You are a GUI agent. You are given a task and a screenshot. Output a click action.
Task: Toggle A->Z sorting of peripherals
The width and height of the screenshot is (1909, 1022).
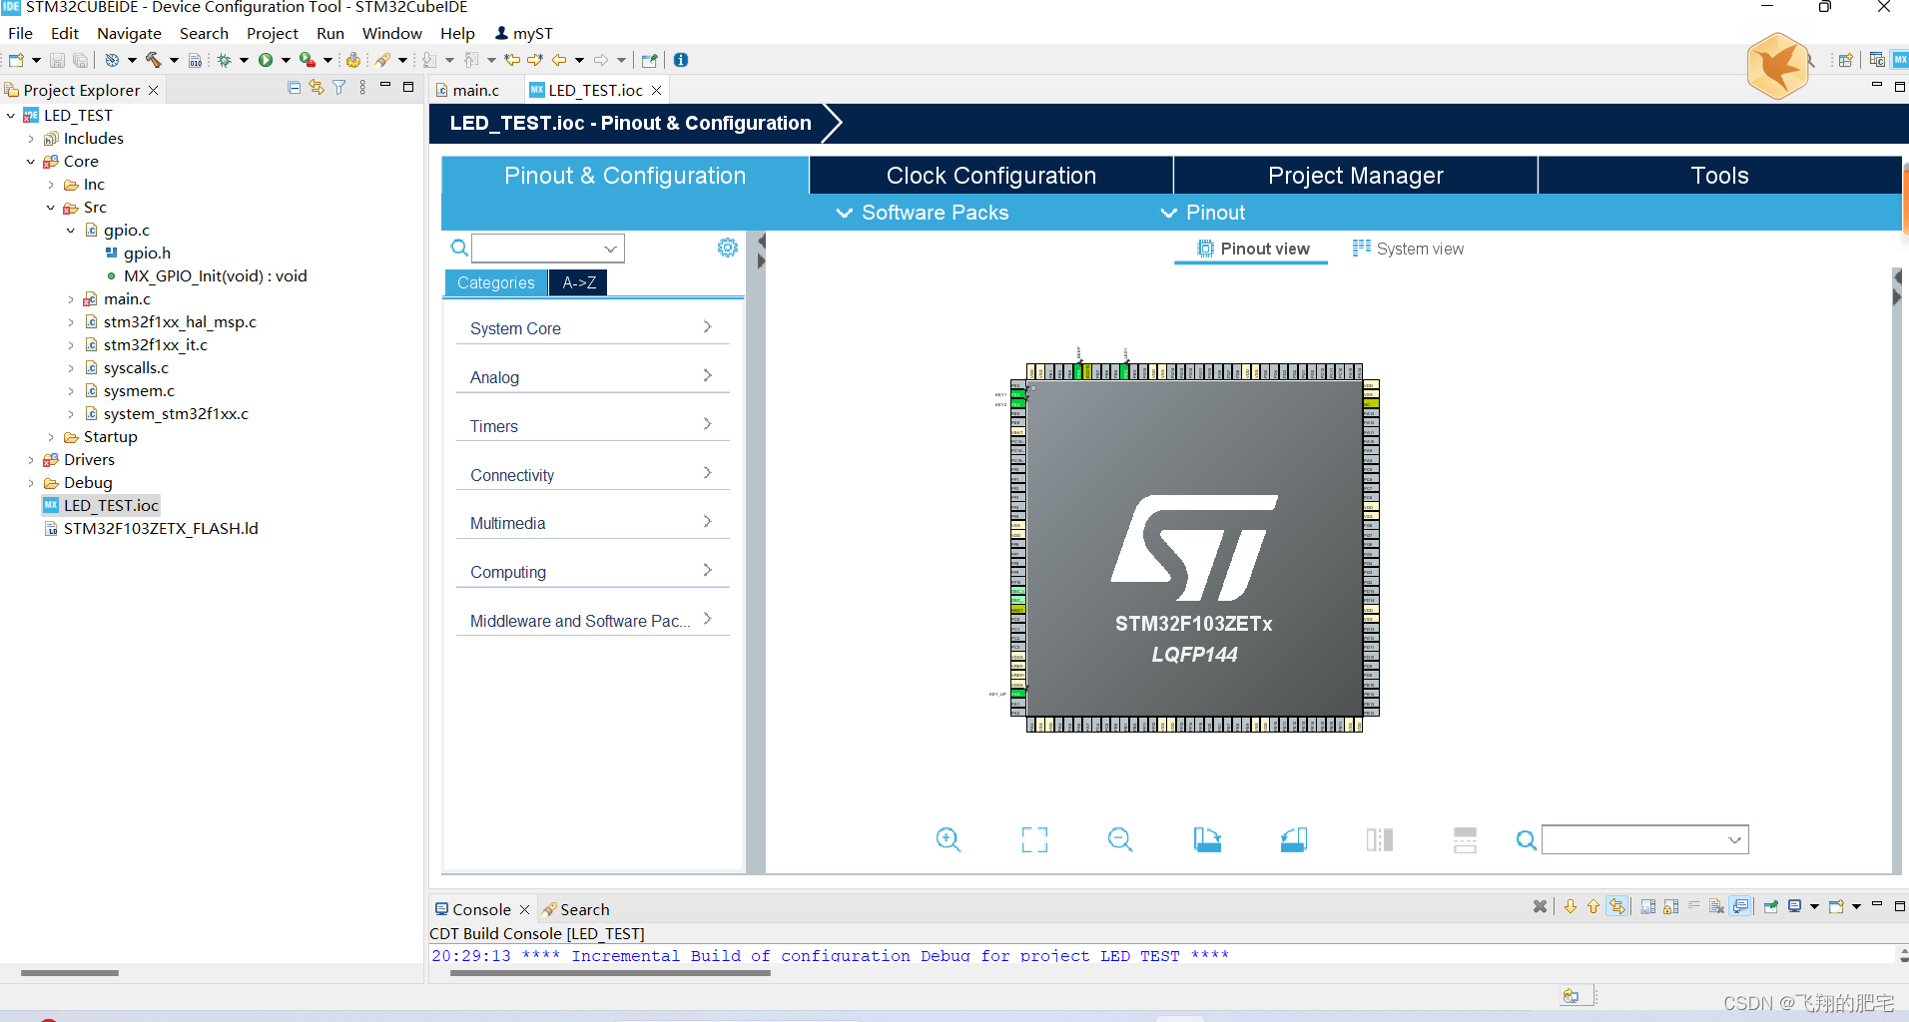578,282
